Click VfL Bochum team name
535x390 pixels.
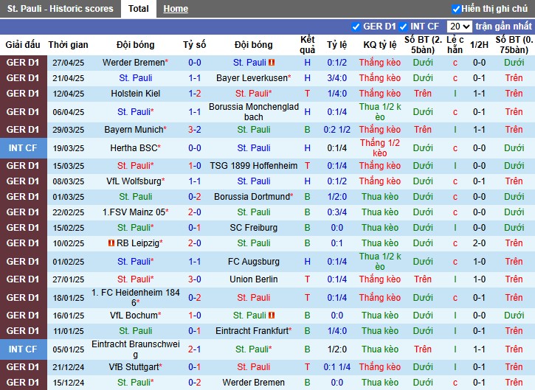[134, 316]
